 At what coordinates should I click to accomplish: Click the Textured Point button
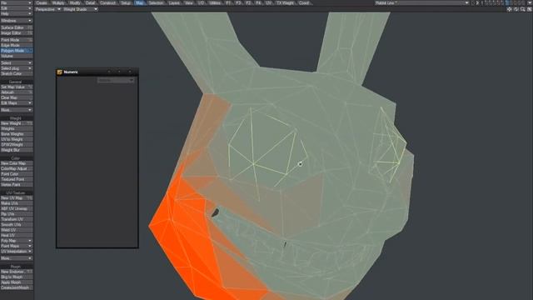(x=17, y=179)
